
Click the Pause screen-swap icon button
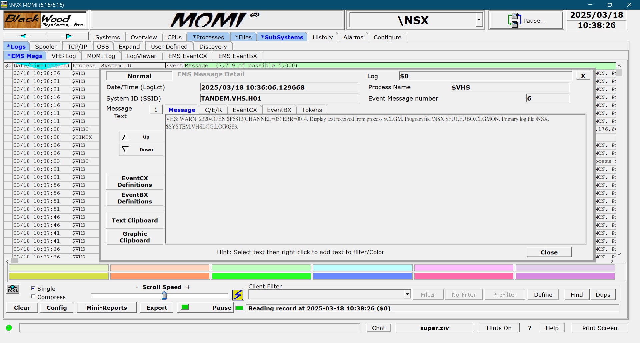tap(526, 20)
